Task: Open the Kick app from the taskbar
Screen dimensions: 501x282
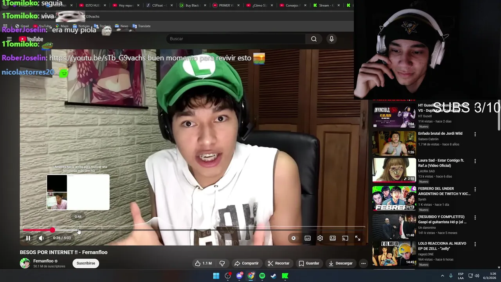Action: point(285,276)
